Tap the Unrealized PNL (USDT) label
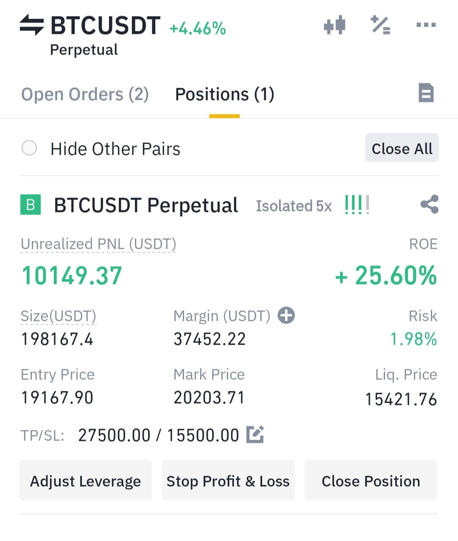 (98, 244)
